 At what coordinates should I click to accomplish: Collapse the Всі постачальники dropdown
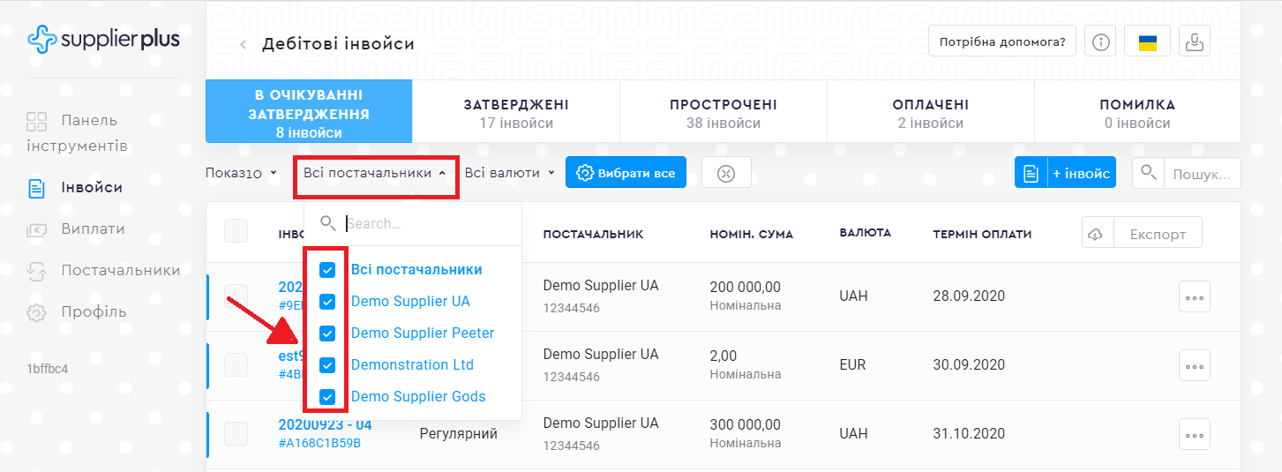click(375, 173)
